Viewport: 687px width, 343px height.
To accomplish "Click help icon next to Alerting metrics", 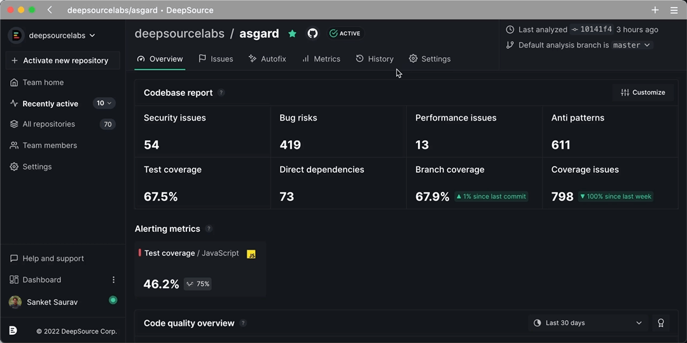I will pyautogui.click(x=209, y=229).
